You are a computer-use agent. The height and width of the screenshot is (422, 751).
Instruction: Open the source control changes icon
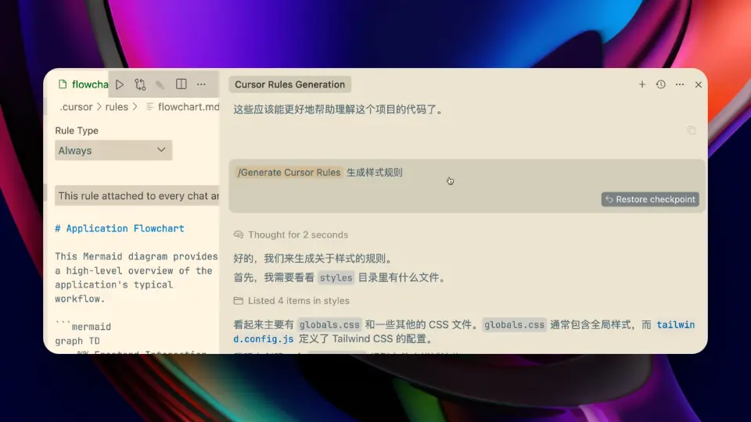click(140, 84)
